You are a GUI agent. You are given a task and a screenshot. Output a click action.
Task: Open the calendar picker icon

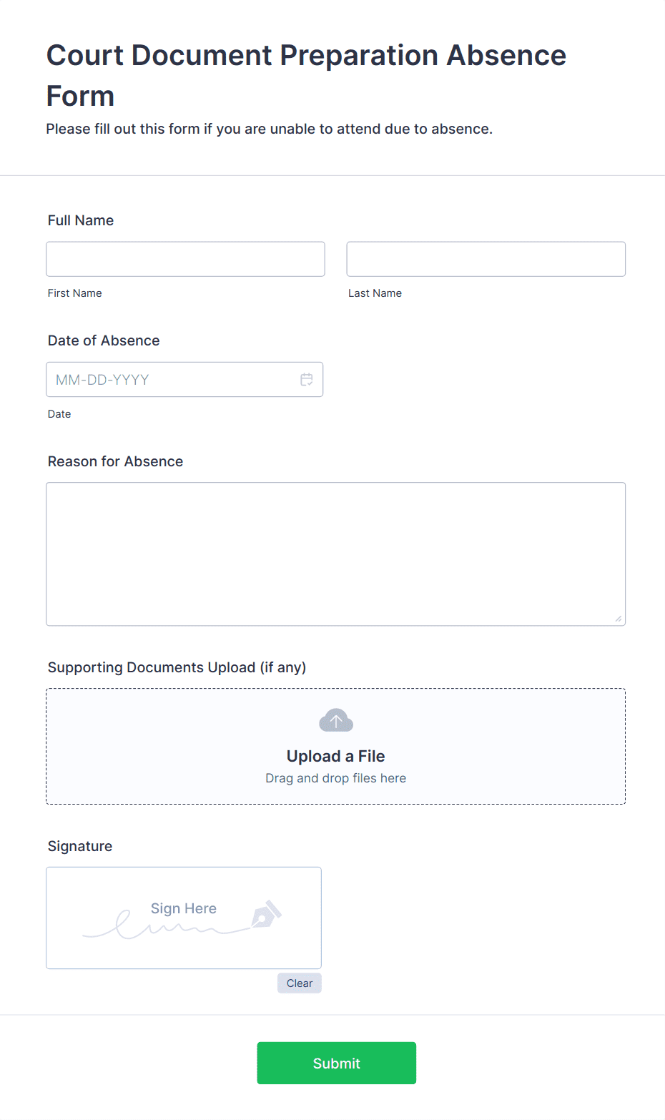pos(307,380)
